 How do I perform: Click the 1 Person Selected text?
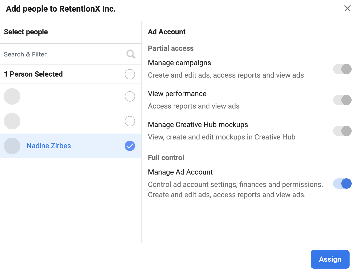(x=33, y=74)
